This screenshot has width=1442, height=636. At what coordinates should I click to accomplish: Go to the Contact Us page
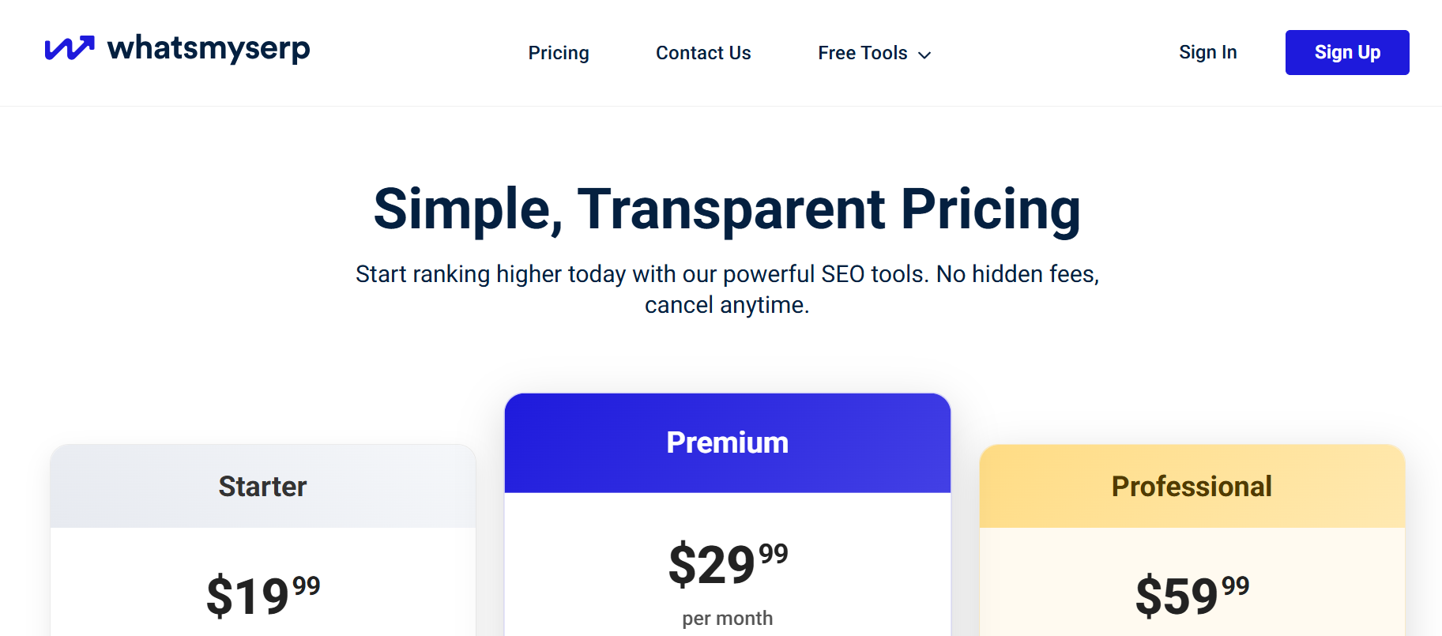pyautogui.click(x=703, y=53)
